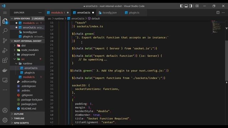Switch to tsconfig.json editor tab

pos(109,13)
